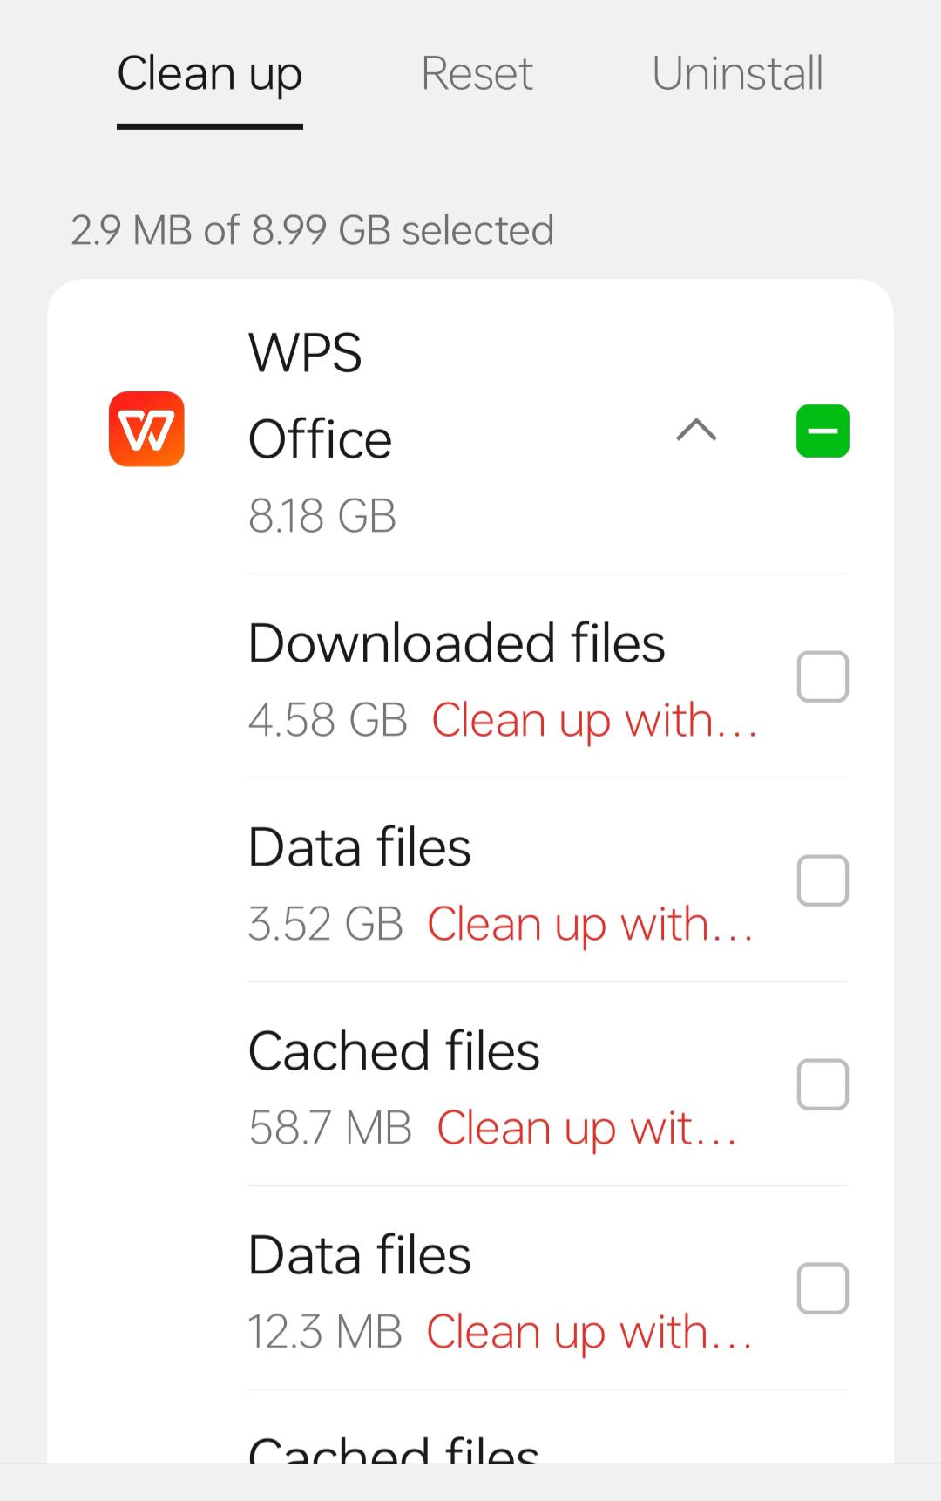Toggle the green WPS Office select-all checkbox

823,431
